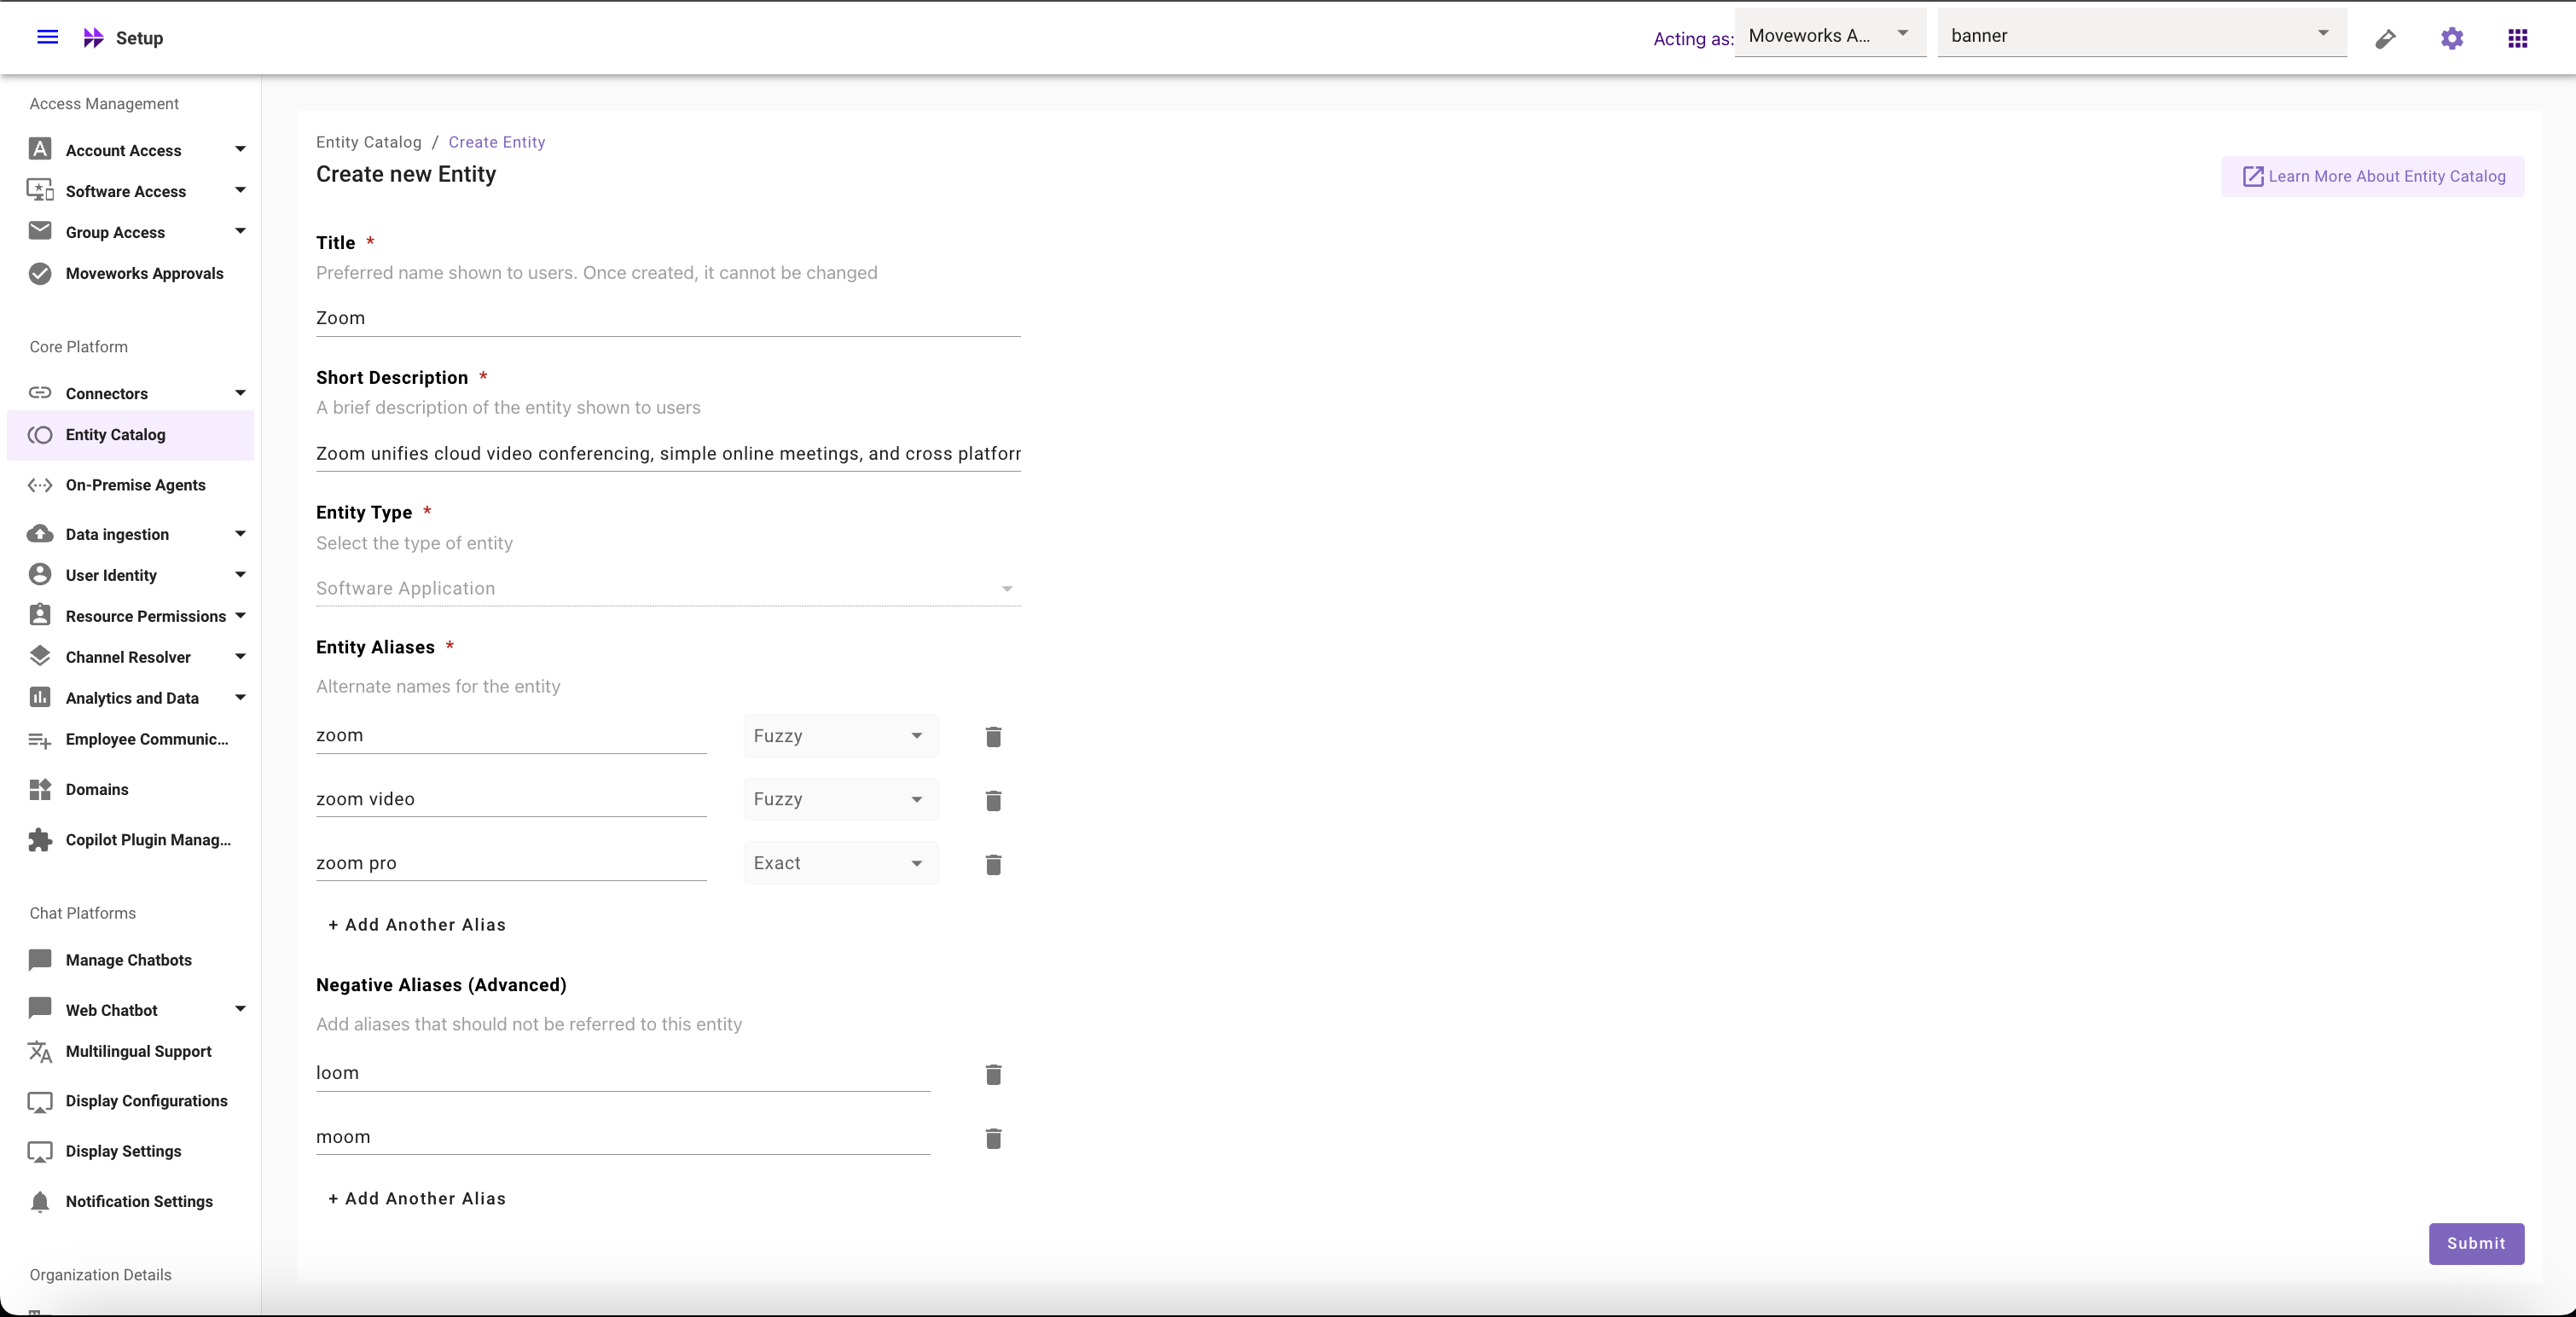2576x1317 pixels.
Task: Click the Submit button
Action: coord(2475,1243)
